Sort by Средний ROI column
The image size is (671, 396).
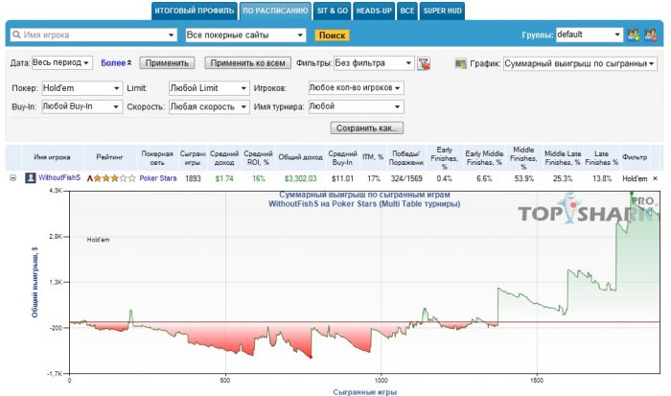tap(258, 158)
